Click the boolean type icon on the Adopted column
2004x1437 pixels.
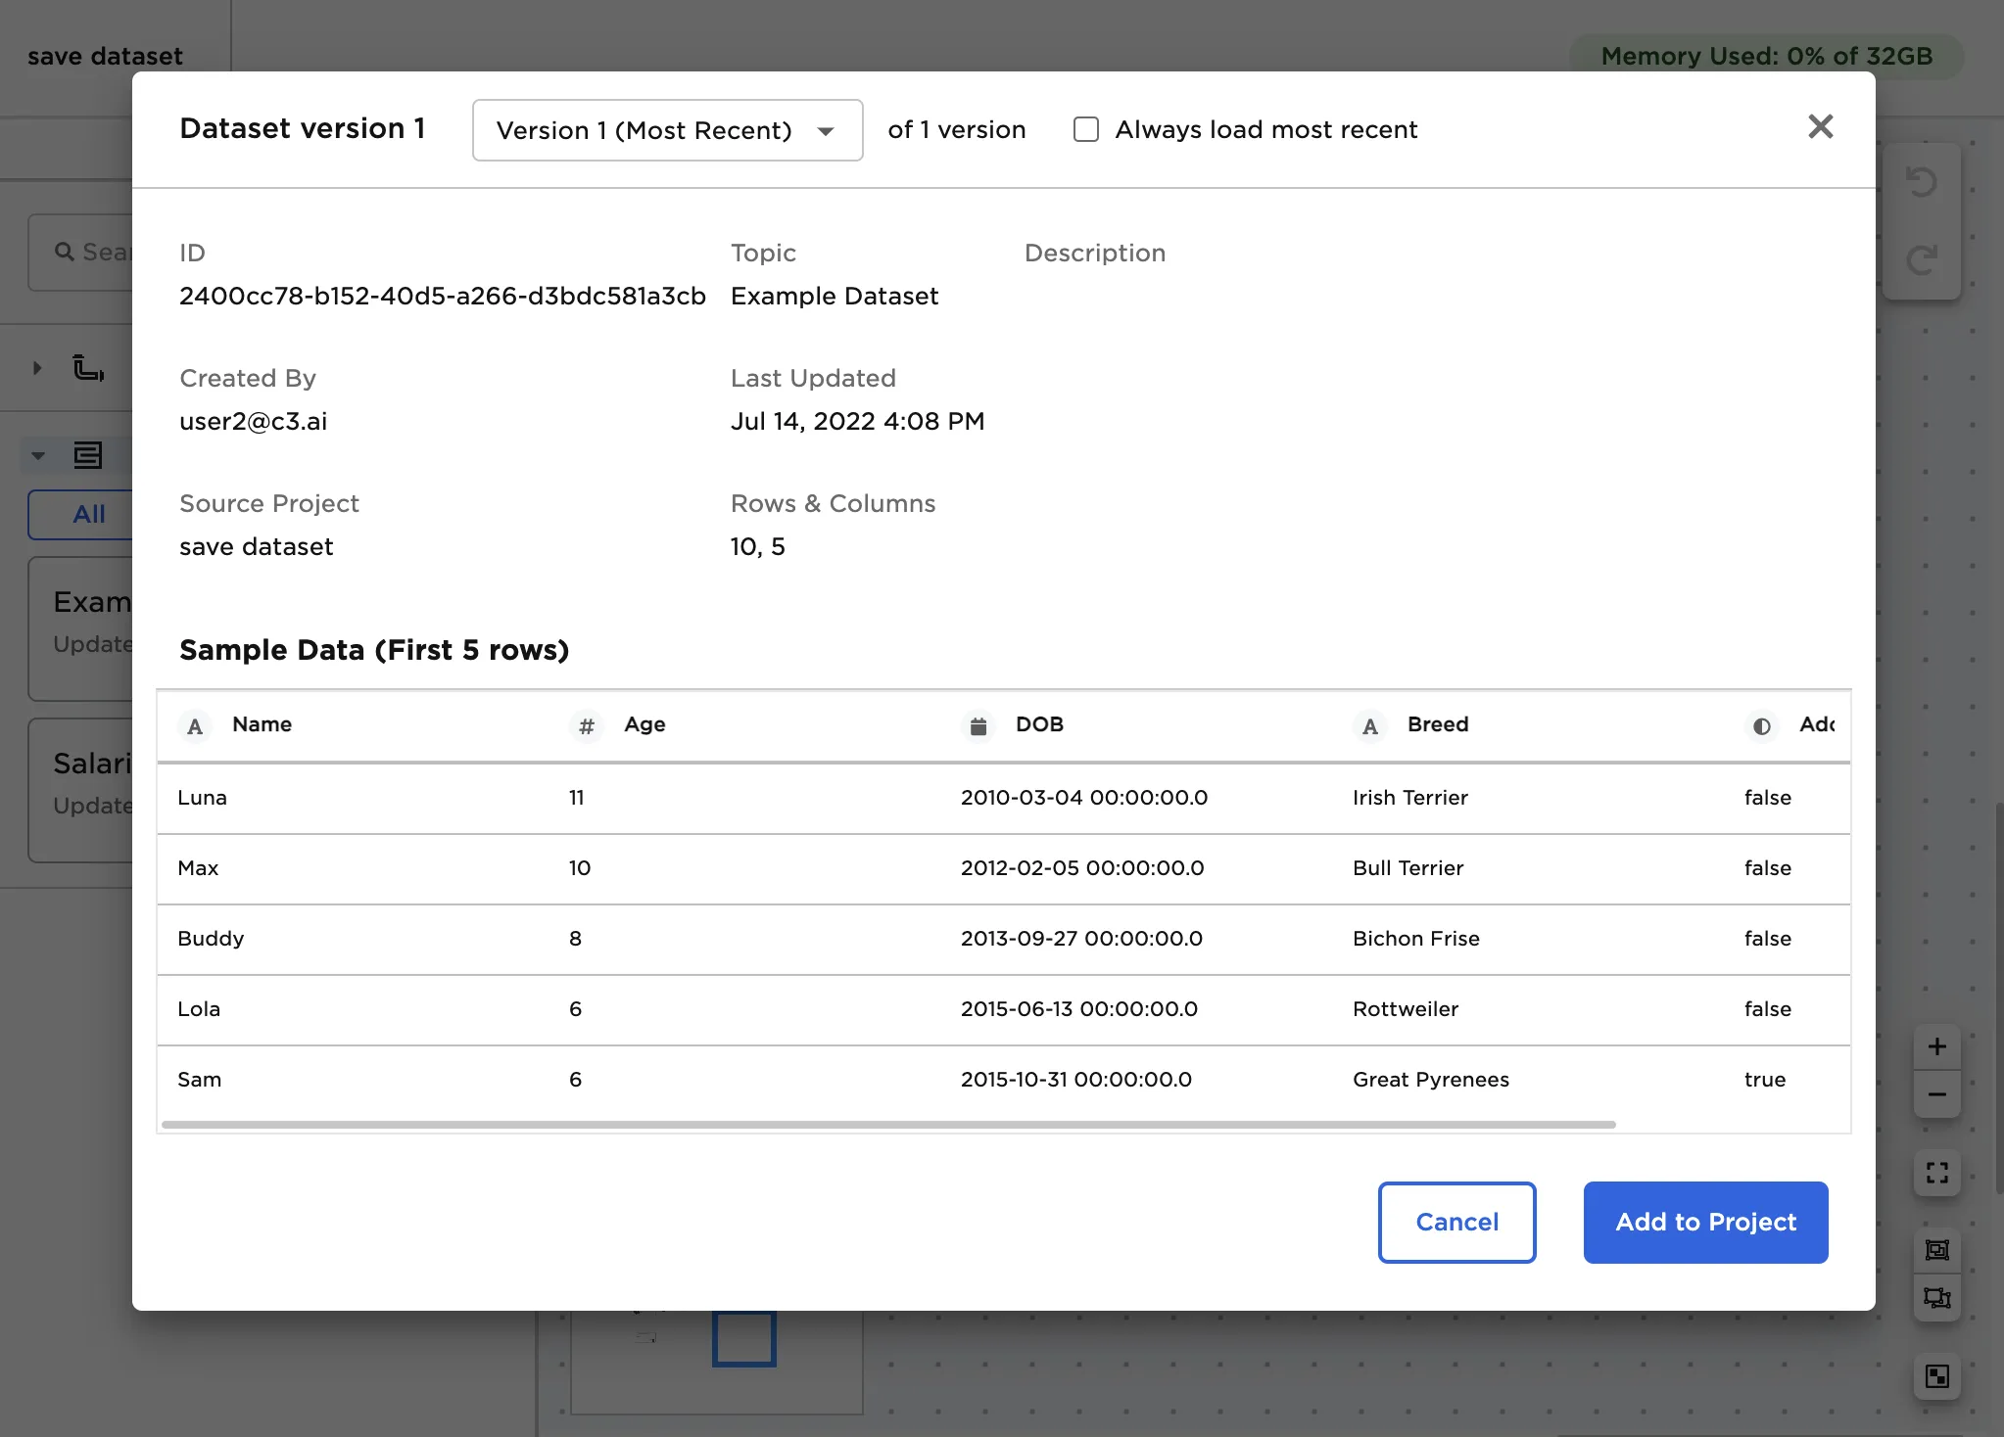tap(1760, 726)
